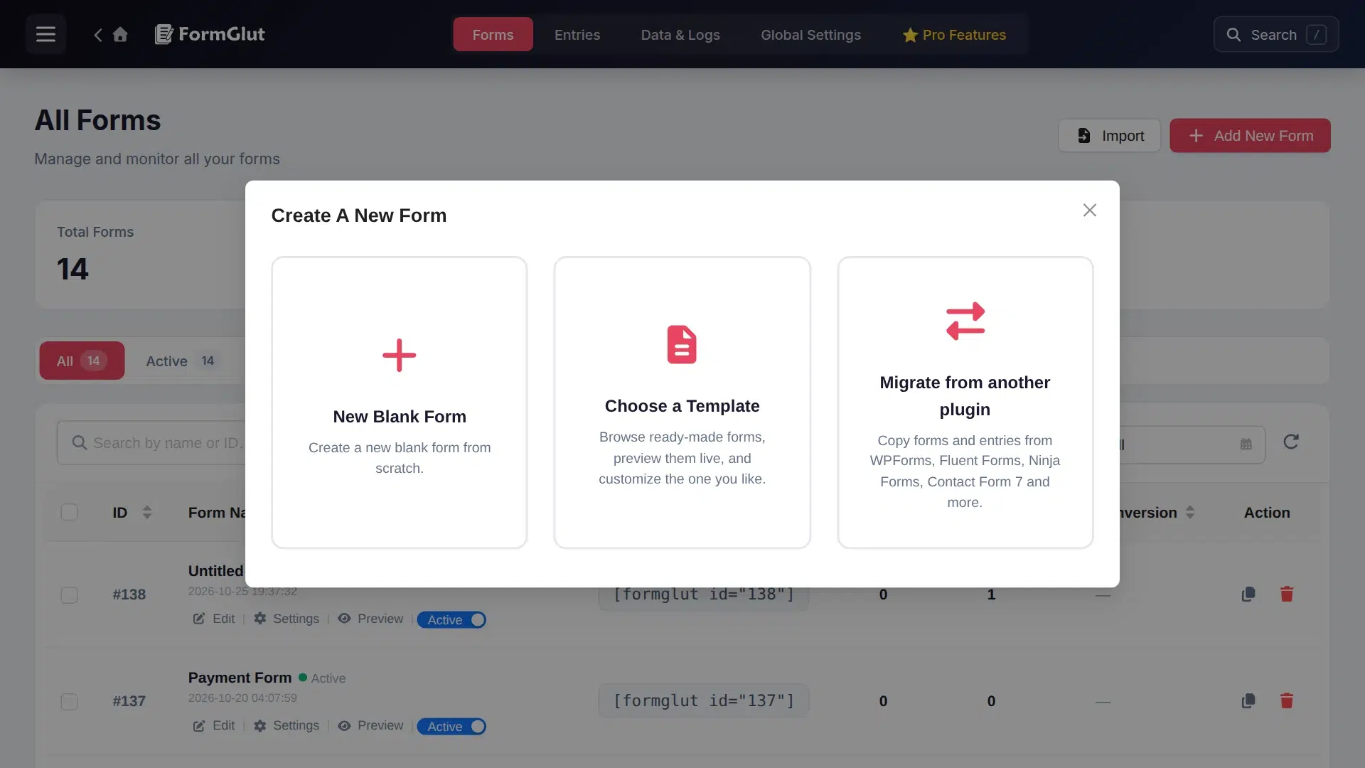Image resolution: width=1365 pixels, height=768 pixels.
Task: Toggle Active switch for form #138
Action: click(452, 620)
